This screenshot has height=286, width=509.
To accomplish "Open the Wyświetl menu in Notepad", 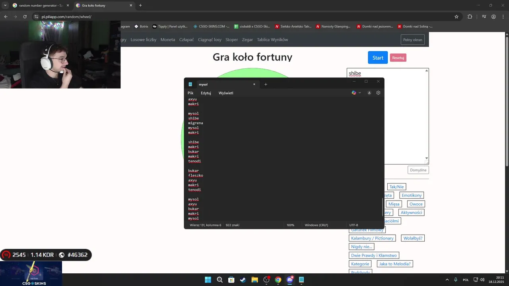I will coord(226,93).
